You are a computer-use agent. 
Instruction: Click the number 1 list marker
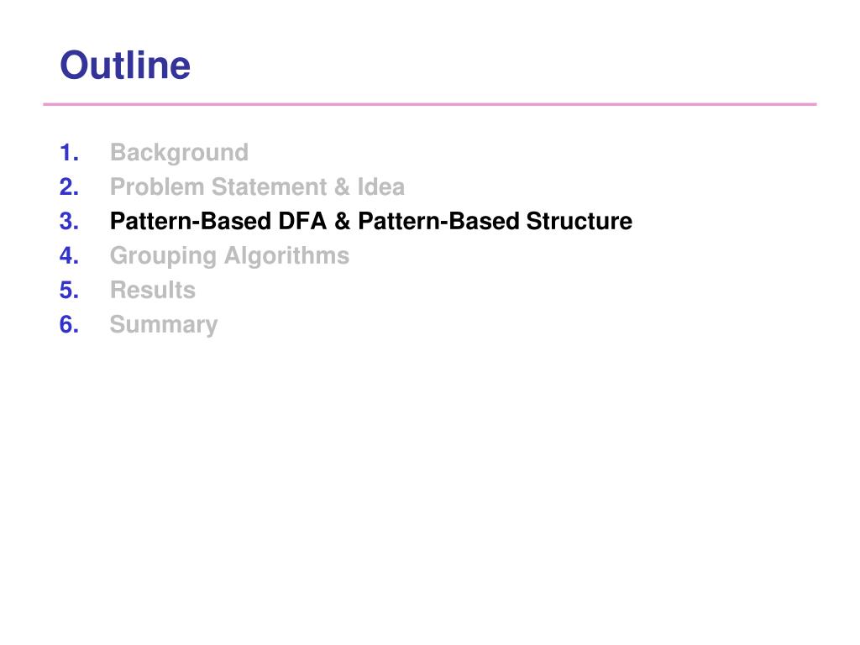pyautogui.click(x=69, y=153)
